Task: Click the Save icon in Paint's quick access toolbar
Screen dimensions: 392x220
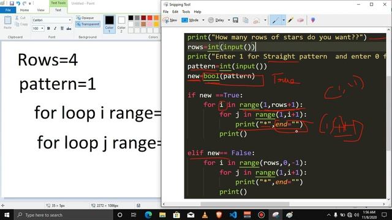Action: 12,3
